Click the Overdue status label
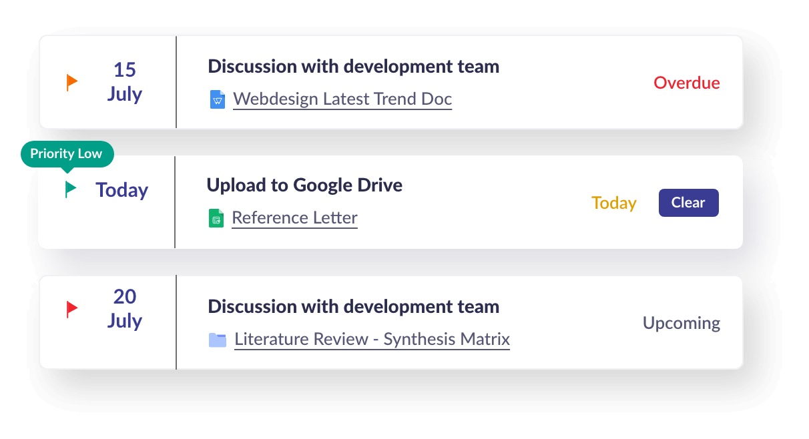 [686, 83]
